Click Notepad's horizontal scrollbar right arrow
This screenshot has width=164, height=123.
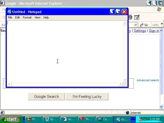(x=120, y=84)
